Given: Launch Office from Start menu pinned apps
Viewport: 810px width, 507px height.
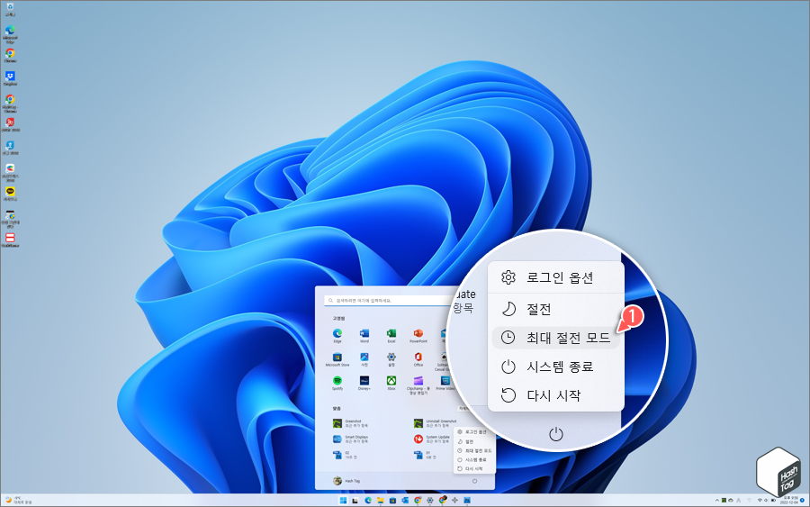Looking at the screenshot, I should tap(418, 359).
